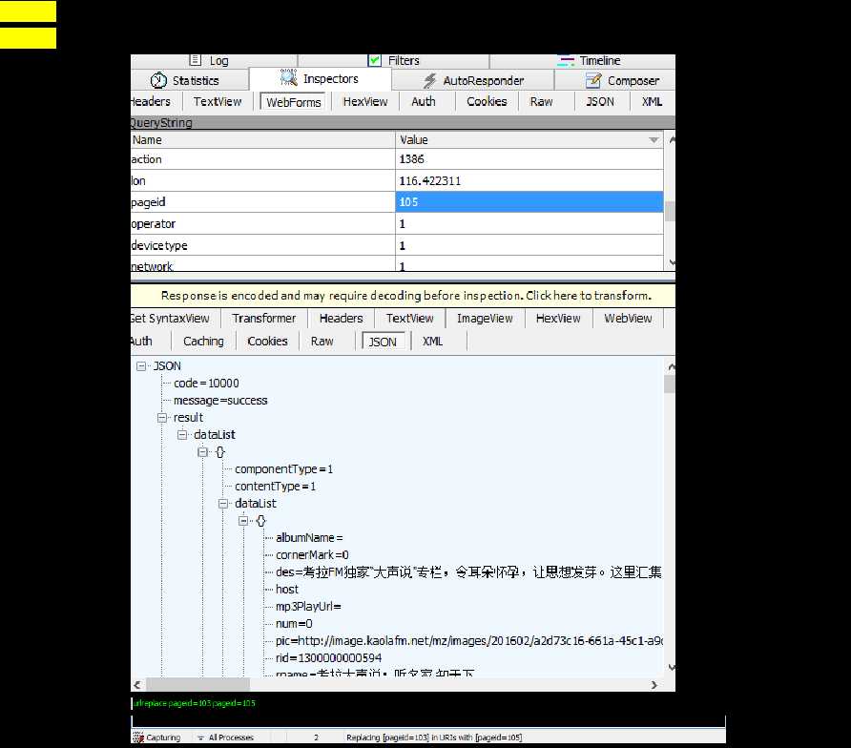
Task: Open the response Cookies tab
Action: 267,342
